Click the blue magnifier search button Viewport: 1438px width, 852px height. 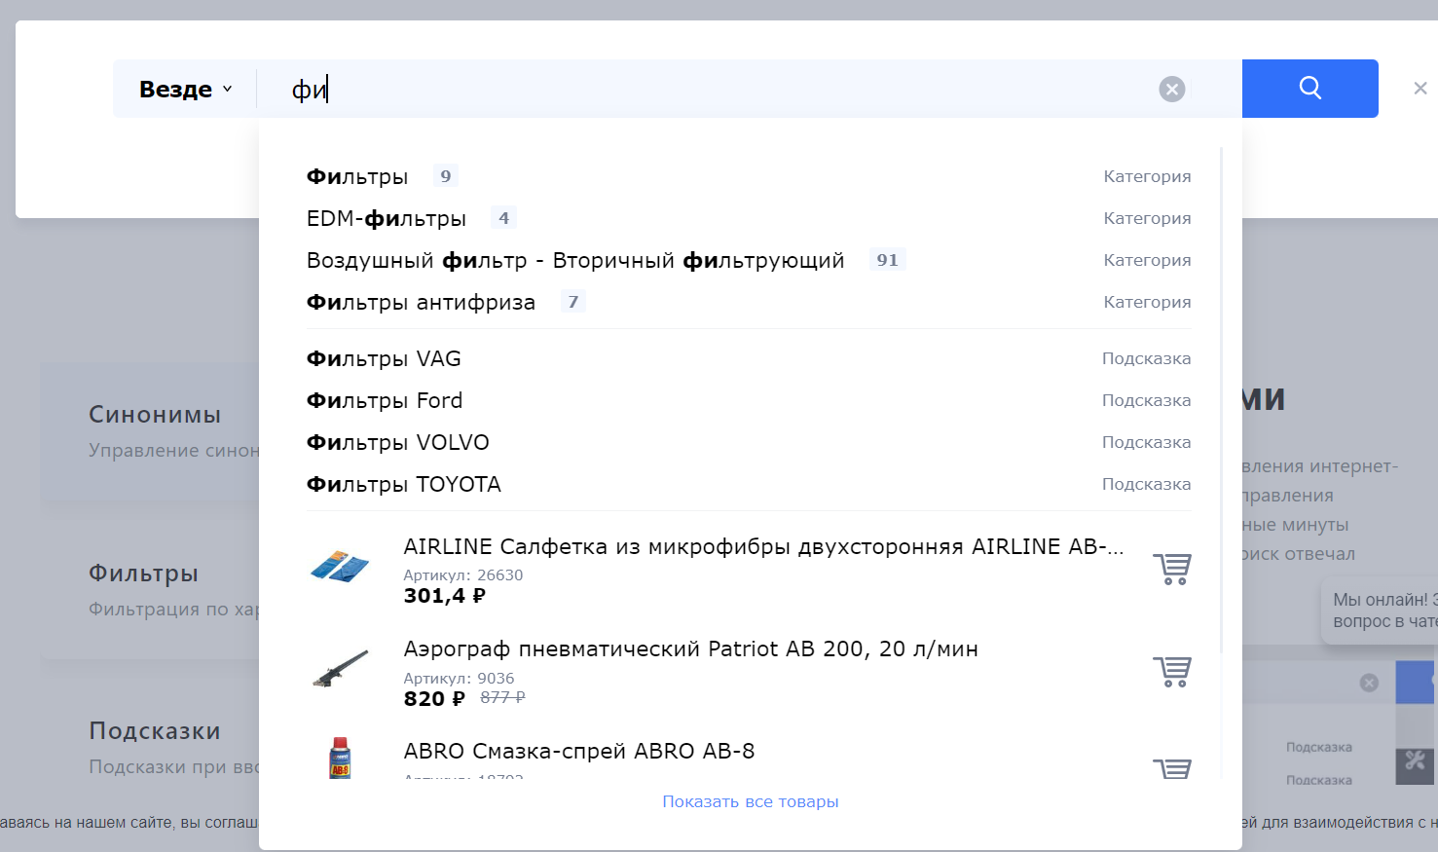1309,89
